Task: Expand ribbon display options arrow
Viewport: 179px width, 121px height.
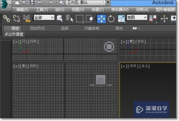Action: click(x=139, y=28)
